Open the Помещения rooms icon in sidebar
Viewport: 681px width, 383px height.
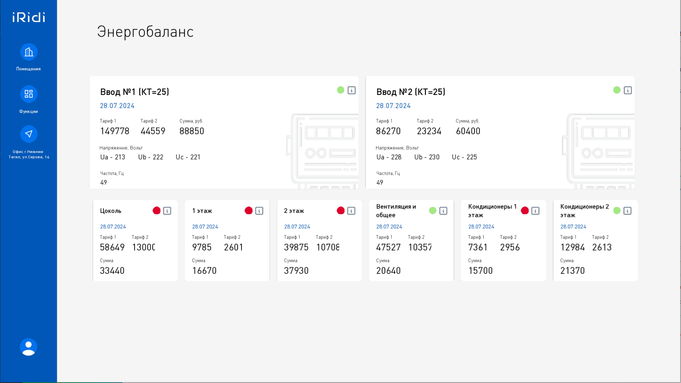tap(28, 52)
